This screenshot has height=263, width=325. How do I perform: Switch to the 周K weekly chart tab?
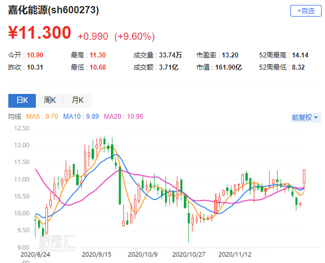coord(50,101)
